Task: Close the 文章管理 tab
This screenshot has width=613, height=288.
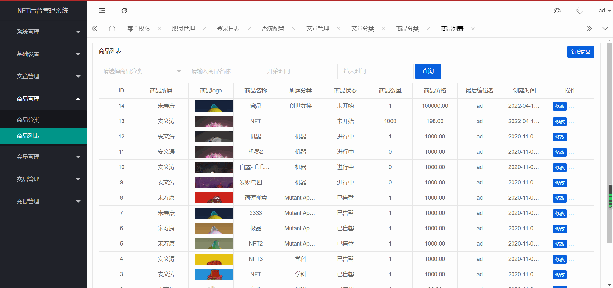Action: pyautogui.click(x=338, y=29)
